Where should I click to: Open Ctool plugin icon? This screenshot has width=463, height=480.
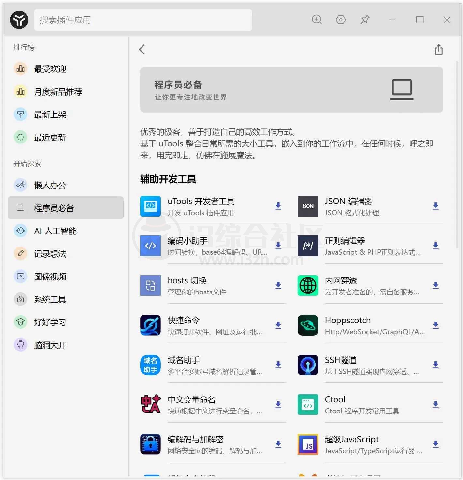click(308, 405)
